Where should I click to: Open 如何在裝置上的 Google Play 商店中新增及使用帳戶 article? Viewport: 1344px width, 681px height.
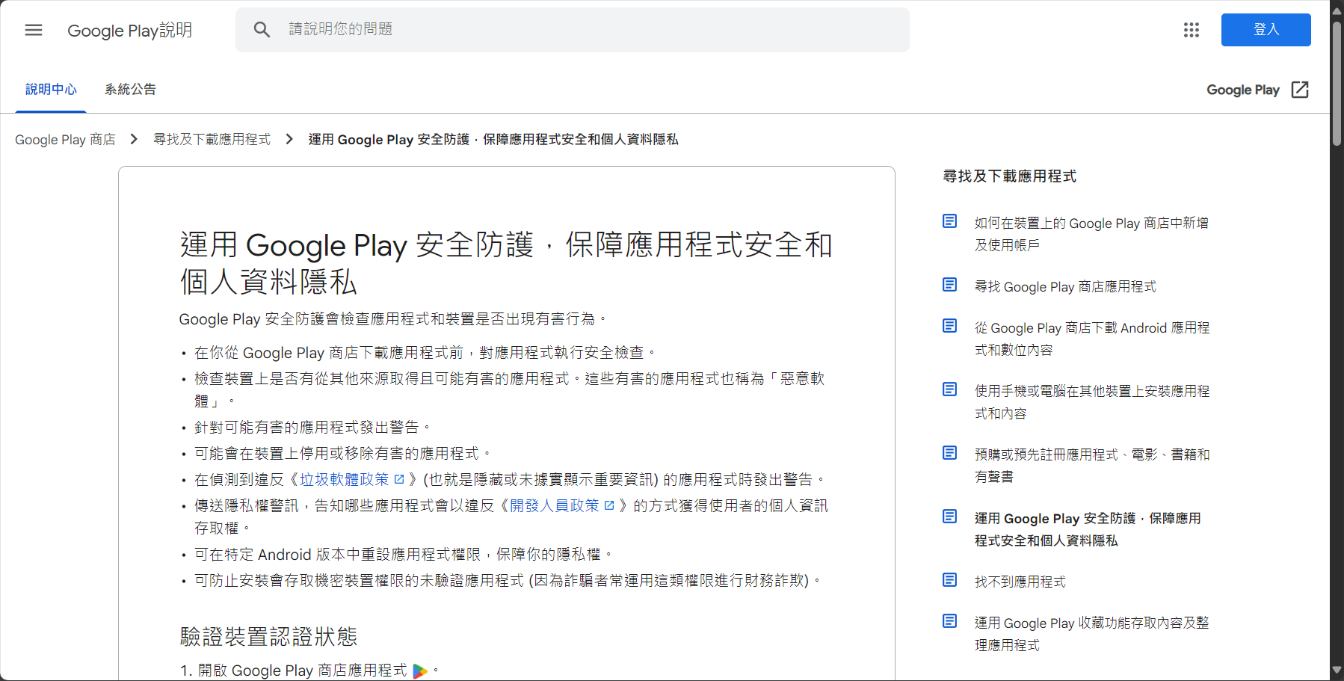(1091, 234)
